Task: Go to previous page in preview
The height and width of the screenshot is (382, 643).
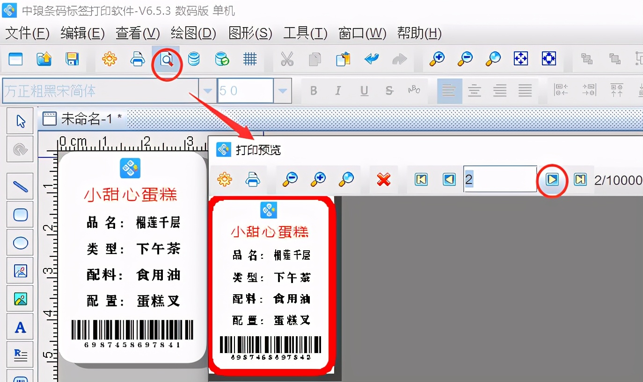Action: point(449,179)
